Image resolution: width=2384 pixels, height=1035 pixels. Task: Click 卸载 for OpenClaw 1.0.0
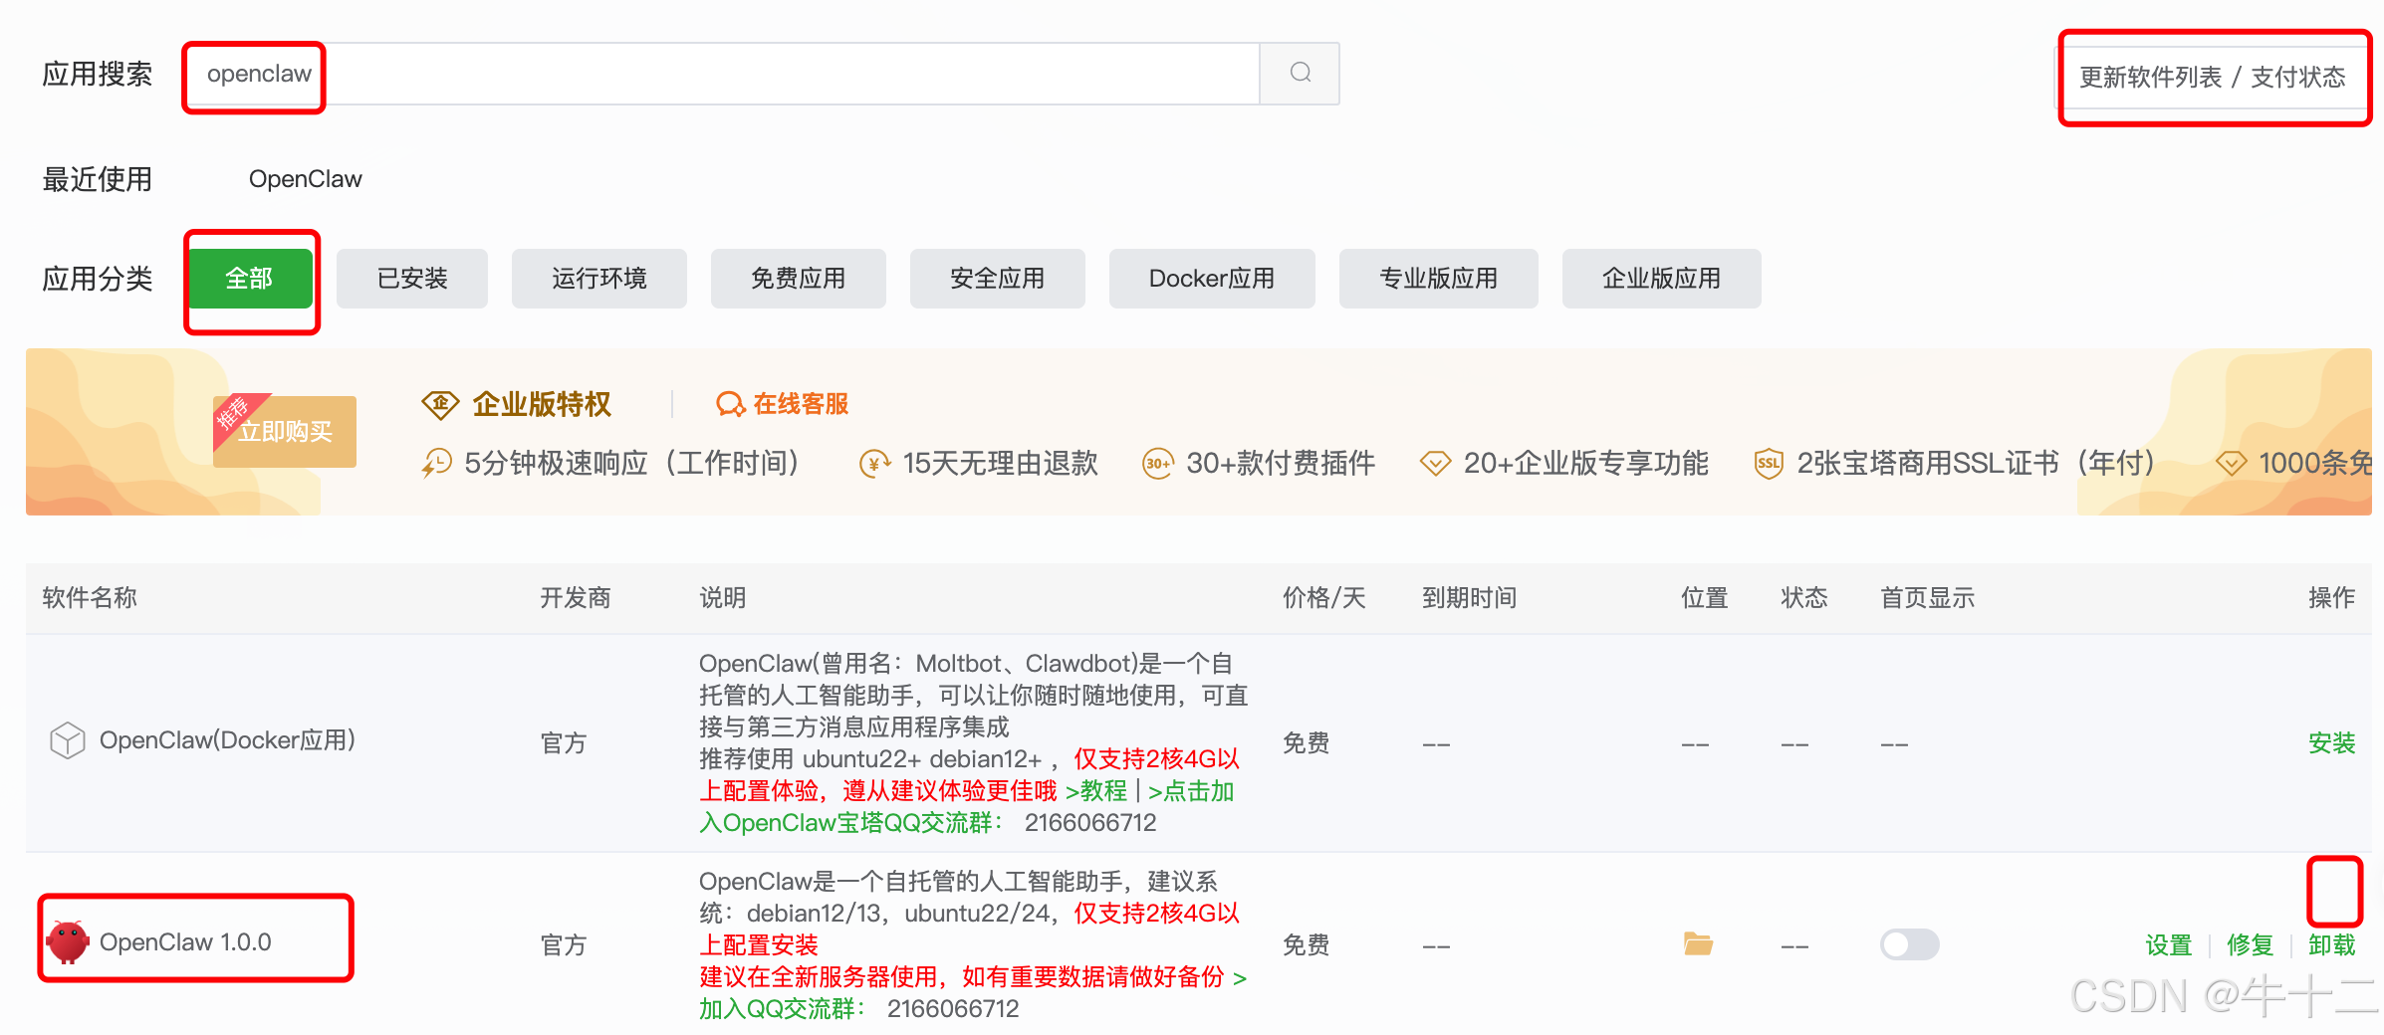click(2332, 945)
